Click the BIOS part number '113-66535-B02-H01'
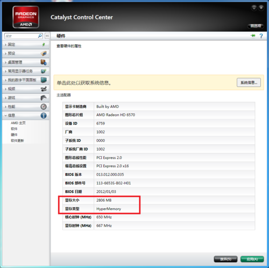This screenshot has width=269, height=268. click(x=114, y=183)
